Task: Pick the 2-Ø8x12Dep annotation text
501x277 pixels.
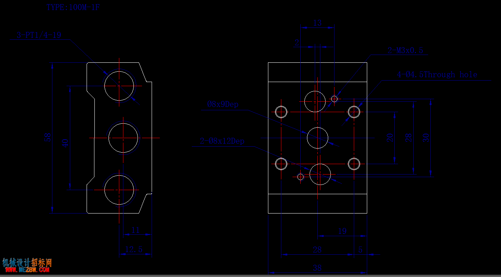Action: [x=222, y=141]
